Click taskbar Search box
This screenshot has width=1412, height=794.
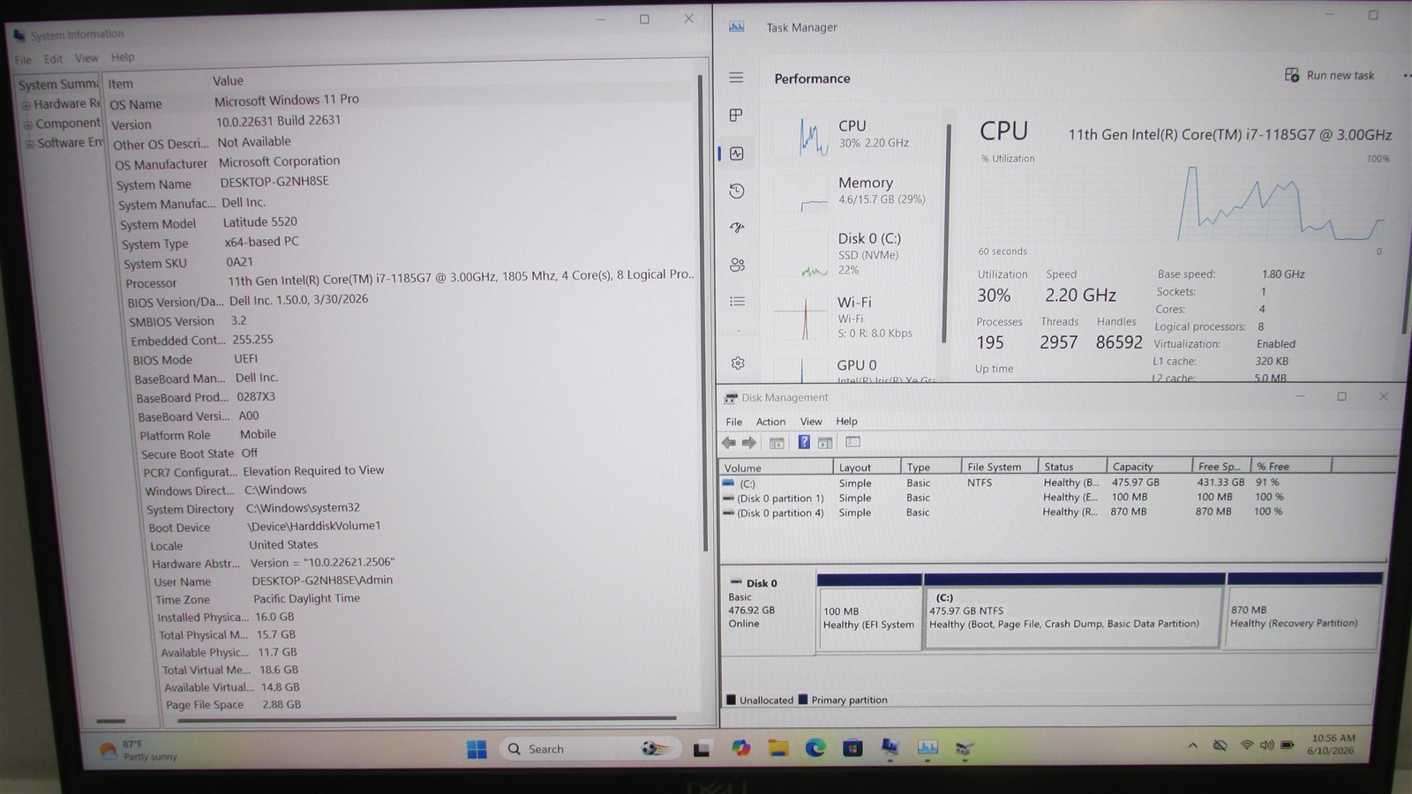pos(590,748)
